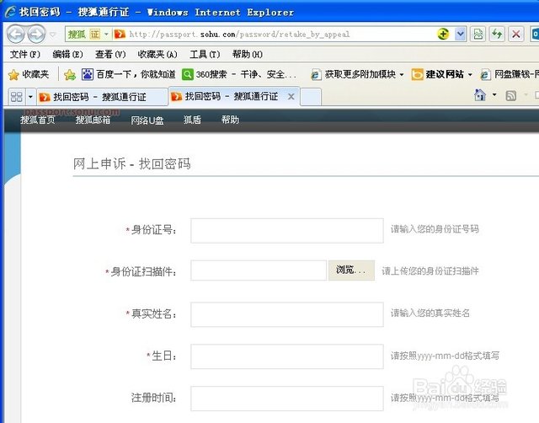Image resolution: width=539 pixels, height=423 pixels.
Task: Open 狐盾 in navigation bar
Action: point(192,120)
